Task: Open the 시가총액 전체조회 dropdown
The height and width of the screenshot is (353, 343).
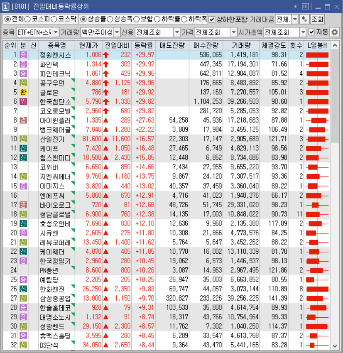Action: pyautogui.click(x=303, y=32)
